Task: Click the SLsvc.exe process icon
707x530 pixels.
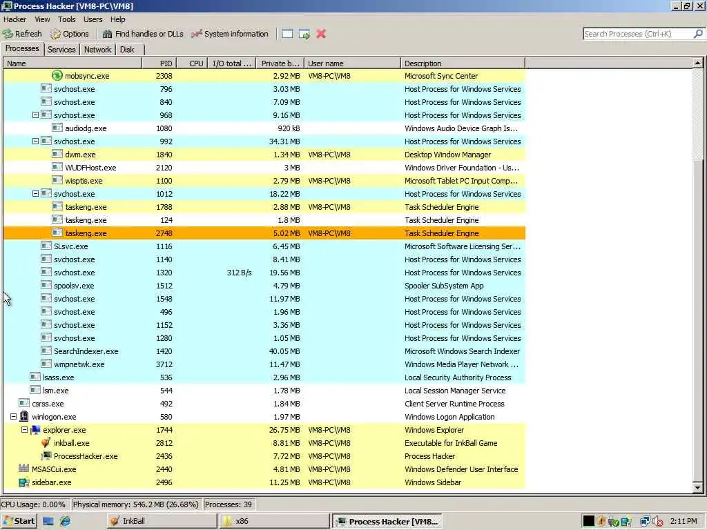Action: [46, 246]
